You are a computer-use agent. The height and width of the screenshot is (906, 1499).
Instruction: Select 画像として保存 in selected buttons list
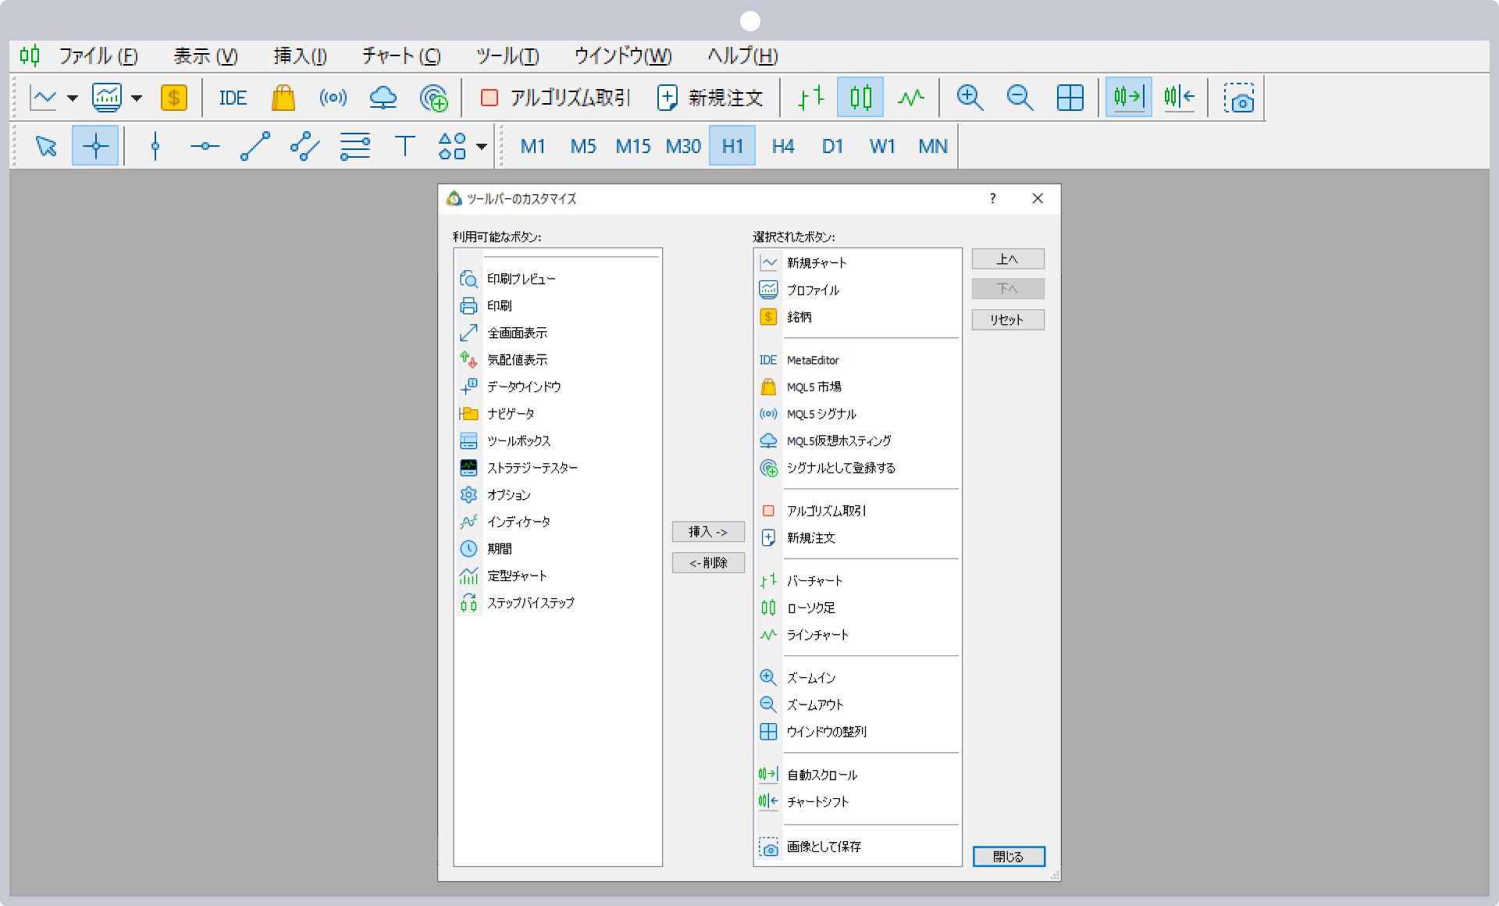pyautogui.click(x=857, y=847)
